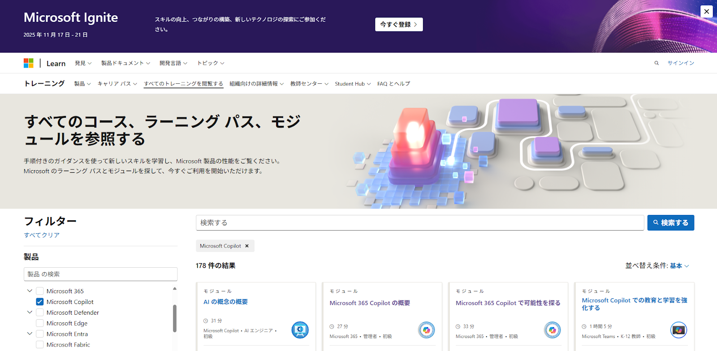Image resolution: width=717 pixels, height=351 pixels.
Task: Click the フィルター heading
Action: point(50,221)
